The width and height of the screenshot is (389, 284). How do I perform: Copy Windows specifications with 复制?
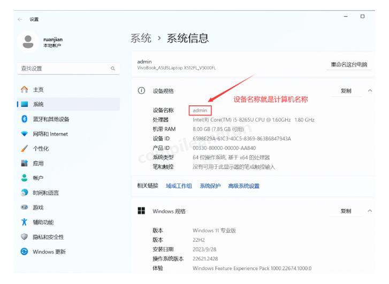pos(346,211)
